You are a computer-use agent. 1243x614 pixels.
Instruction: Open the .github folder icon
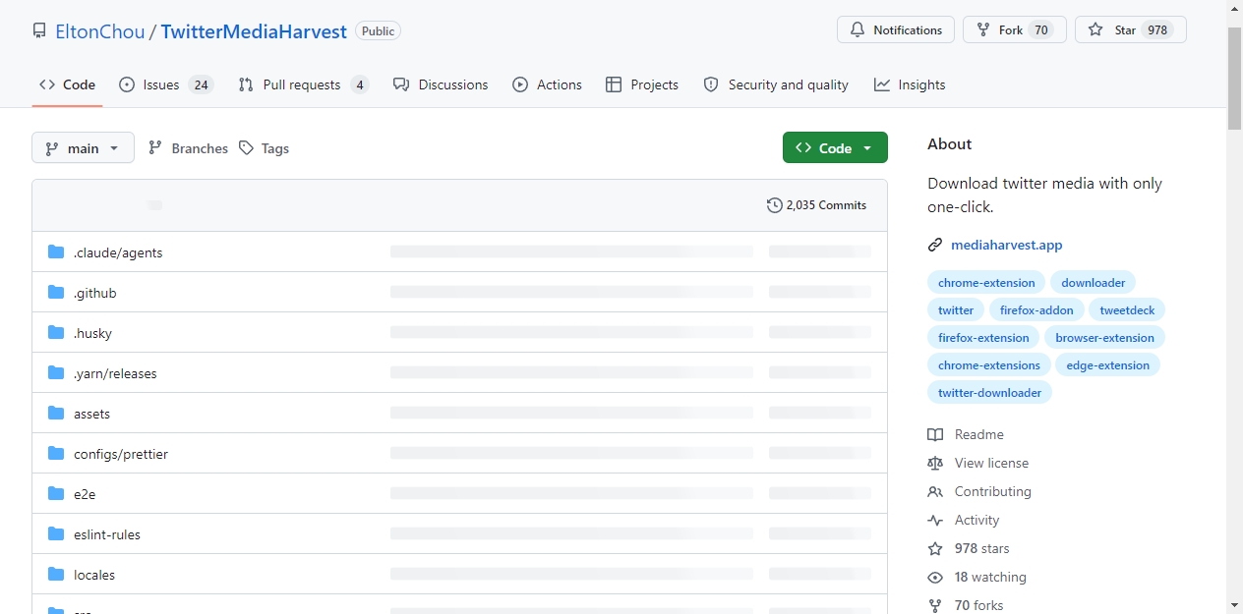point(56,293)
